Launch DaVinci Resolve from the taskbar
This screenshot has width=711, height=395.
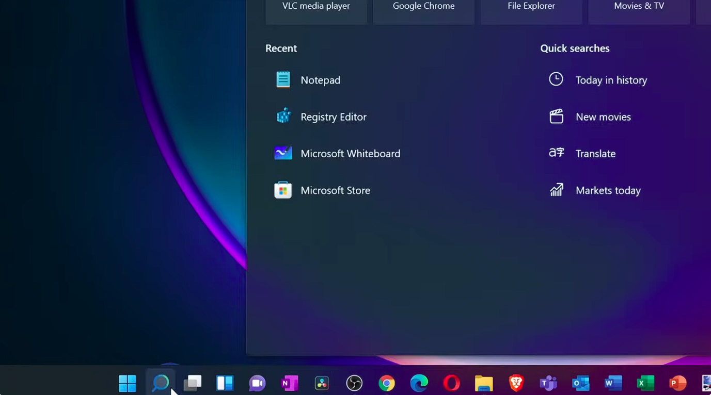[322, 383]
